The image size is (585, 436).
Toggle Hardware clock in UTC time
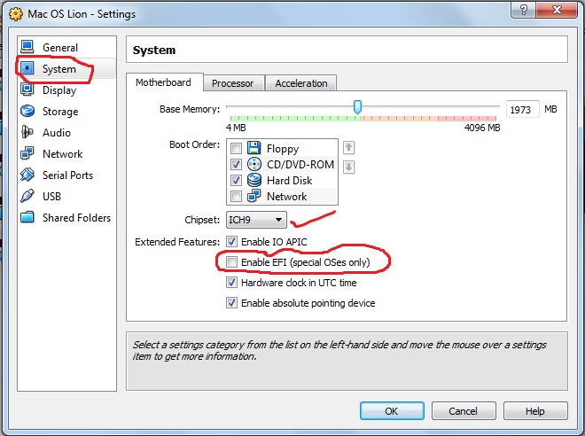coord(231,283)
